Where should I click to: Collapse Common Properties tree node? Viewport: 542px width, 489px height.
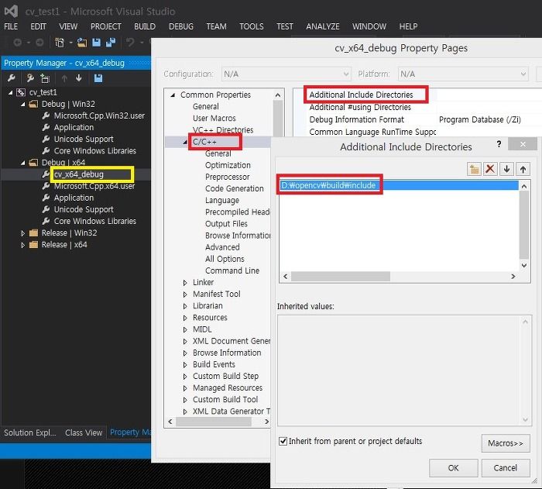tap(173, 95)
